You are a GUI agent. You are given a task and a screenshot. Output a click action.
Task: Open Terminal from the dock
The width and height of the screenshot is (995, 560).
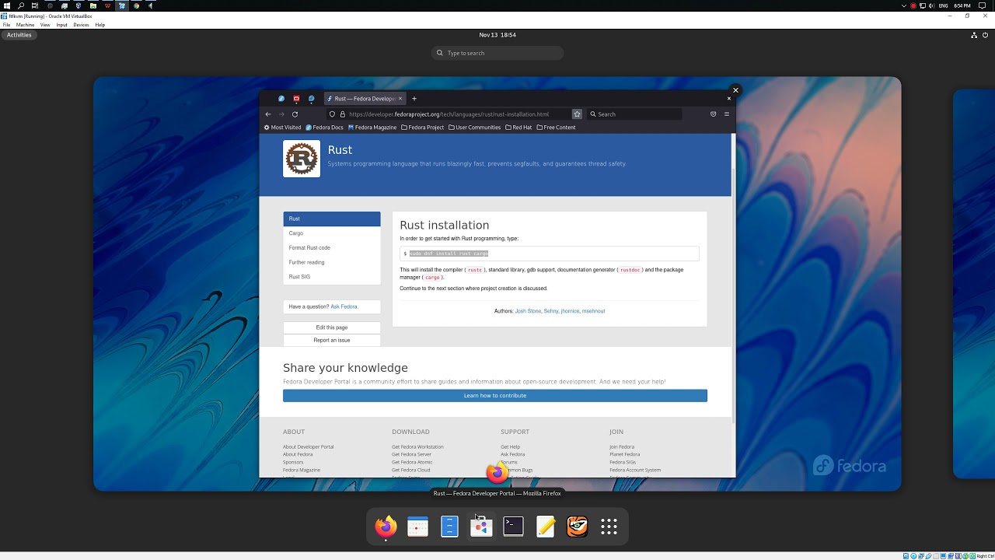pos(513,527)
